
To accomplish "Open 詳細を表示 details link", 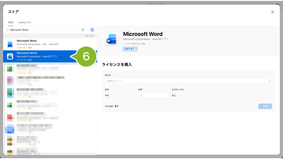I will (x=130, y=49).
